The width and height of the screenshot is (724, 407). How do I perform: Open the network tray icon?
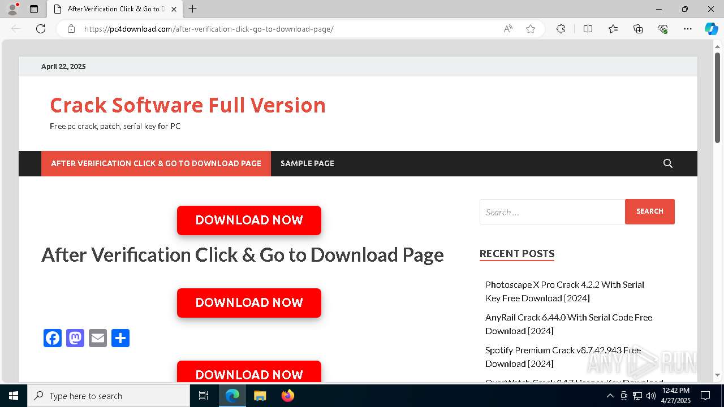637,396
